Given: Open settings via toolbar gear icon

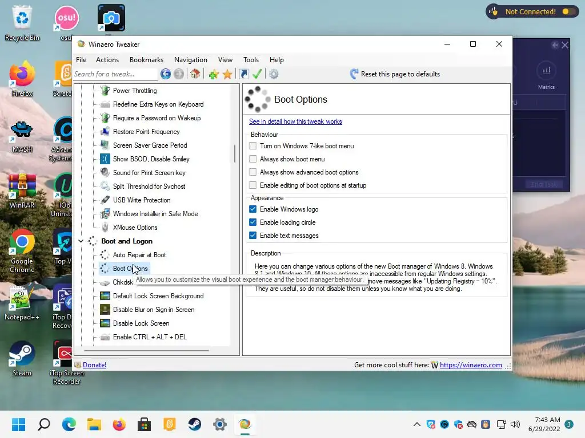Looking at the screenshot, I should (274, 74).
